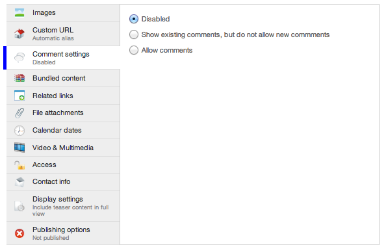Click the Access padlock icon
Screen dimensions: 386x249
pos(19,164)
